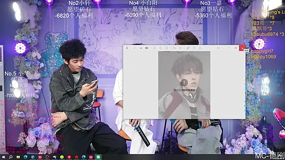Click the '-6090个人福利' text

pos(143,15)
